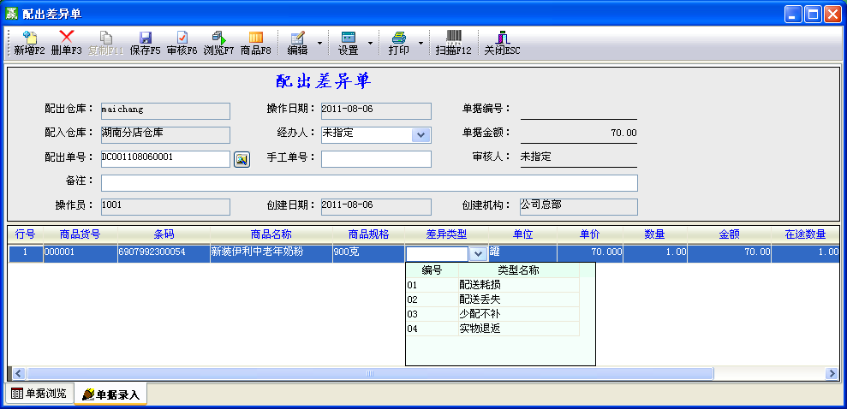
Task: Open 浏览F7 browse view
Action: click(x=218, y=38)
